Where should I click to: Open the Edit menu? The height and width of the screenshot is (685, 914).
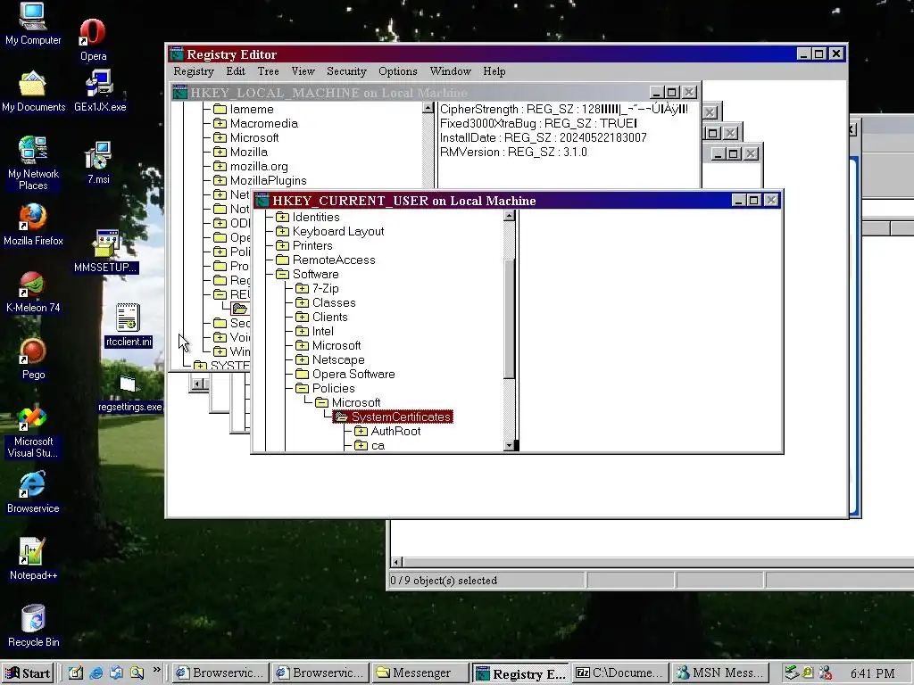(x=236, y=71)
